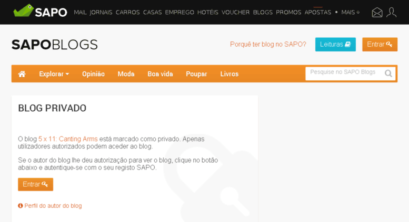This screenshot has height=222, width=409.
Task: Open PROMOS in the top navigation
Action: (x=288, y=12)
